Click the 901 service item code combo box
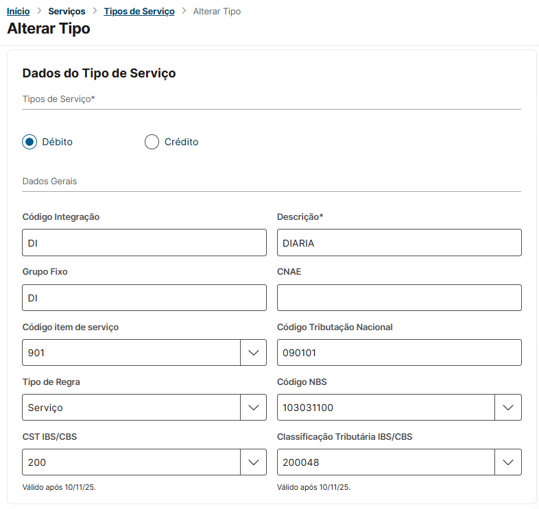539x509 pixels. [131, 353]
